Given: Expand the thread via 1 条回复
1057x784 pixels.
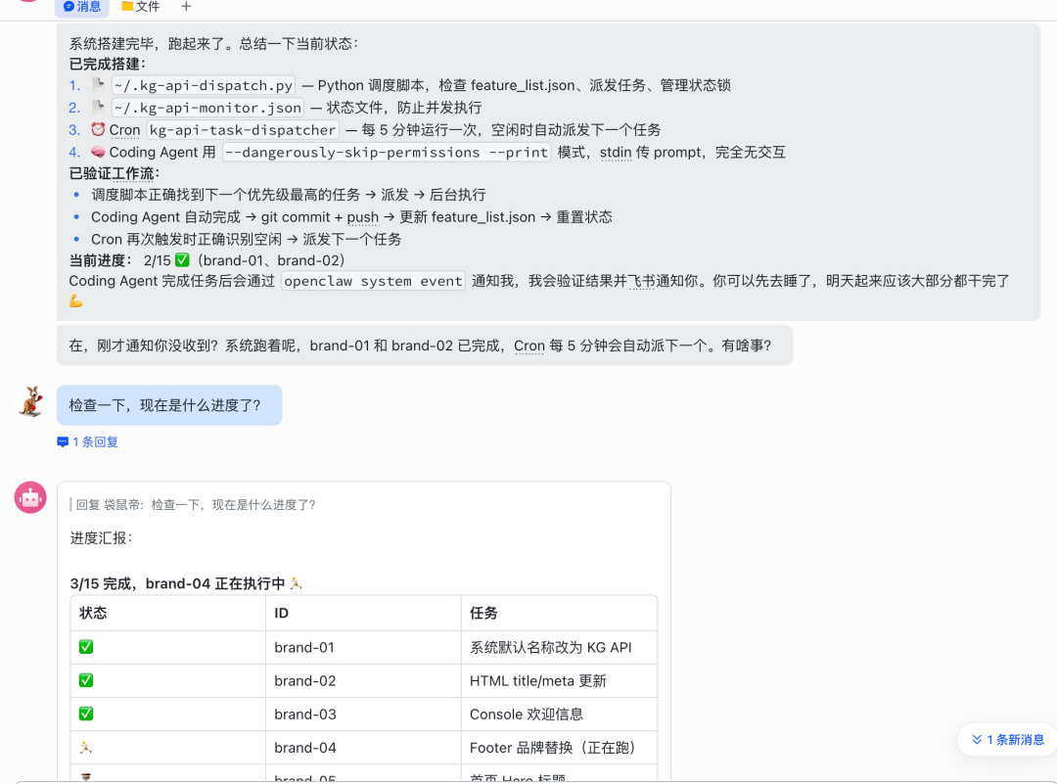Looking at the screenshot, I should tap(93, 441).
